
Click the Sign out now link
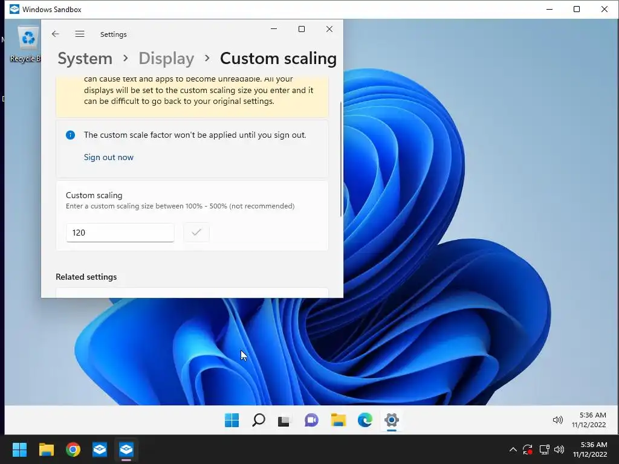coord(109,157)
